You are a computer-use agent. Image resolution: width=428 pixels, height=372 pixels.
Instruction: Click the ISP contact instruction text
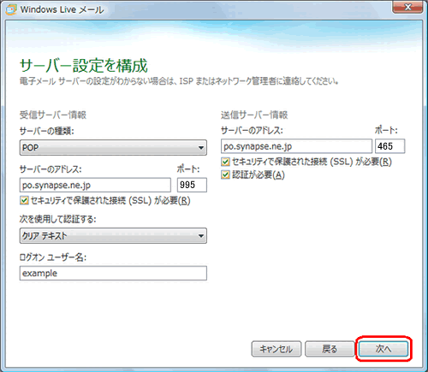[179, 81]
